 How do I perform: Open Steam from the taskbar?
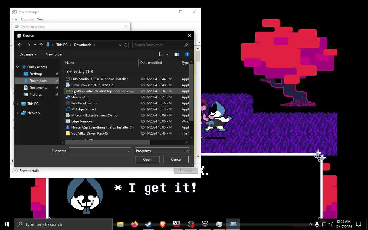[x=149, y=224]
